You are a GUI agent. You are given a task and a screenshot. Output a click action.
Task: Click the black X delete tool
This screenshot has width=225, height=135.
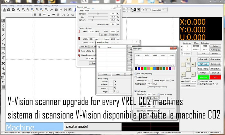(x=3, y=63)
